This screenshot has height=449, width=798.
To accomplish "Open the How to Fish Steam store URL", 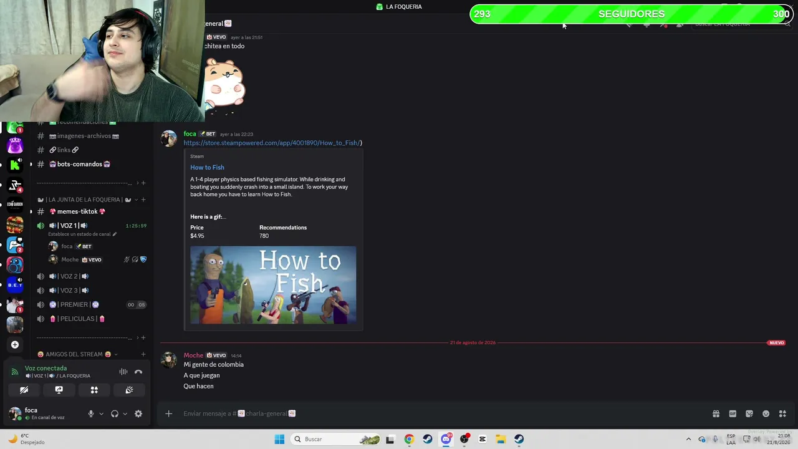I will click(271, 143).
